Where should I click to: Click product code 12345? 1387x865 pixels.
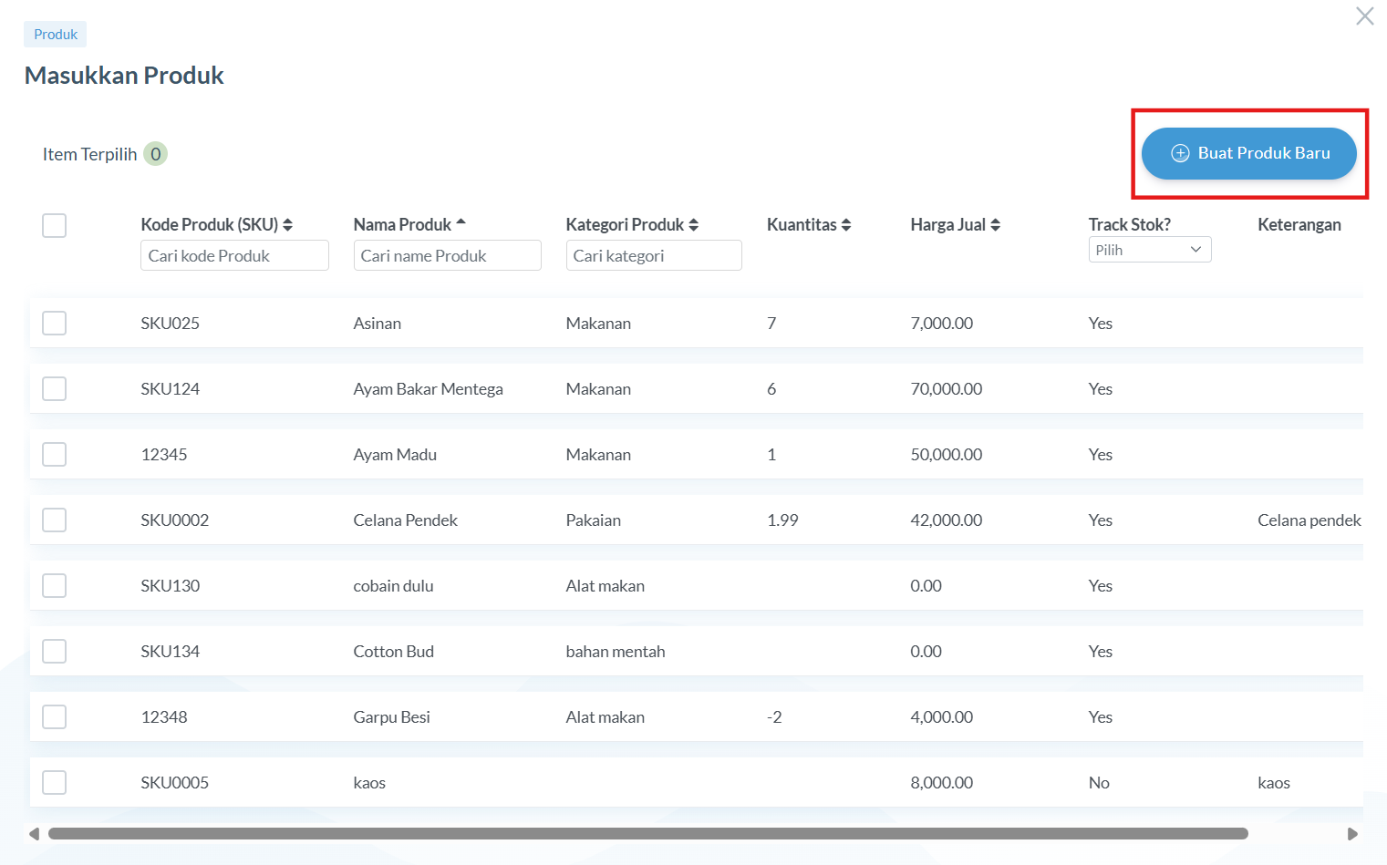tap(164, 455)
